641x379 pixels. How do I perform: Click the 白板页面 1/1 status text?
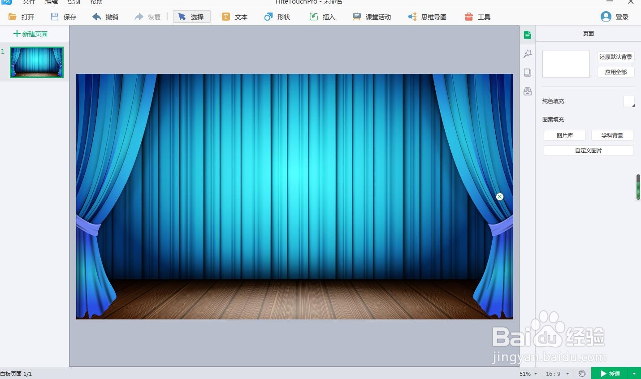pyautogui.click(x=16, y=374)
